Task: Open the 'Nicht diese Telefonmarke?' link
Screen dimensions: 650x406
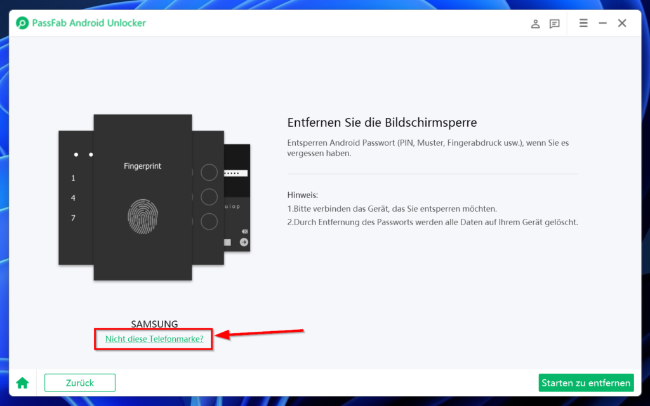Action: pos(154,339)
